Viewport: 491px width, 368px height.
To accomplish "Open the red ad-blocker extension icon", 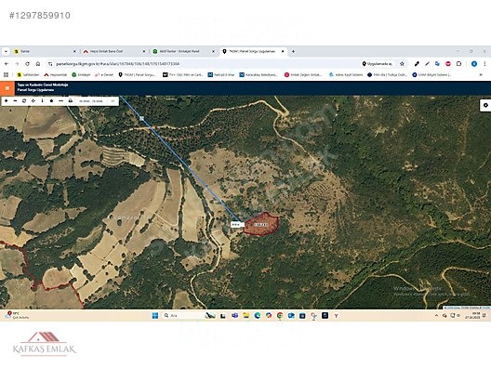I will point(448,64).
